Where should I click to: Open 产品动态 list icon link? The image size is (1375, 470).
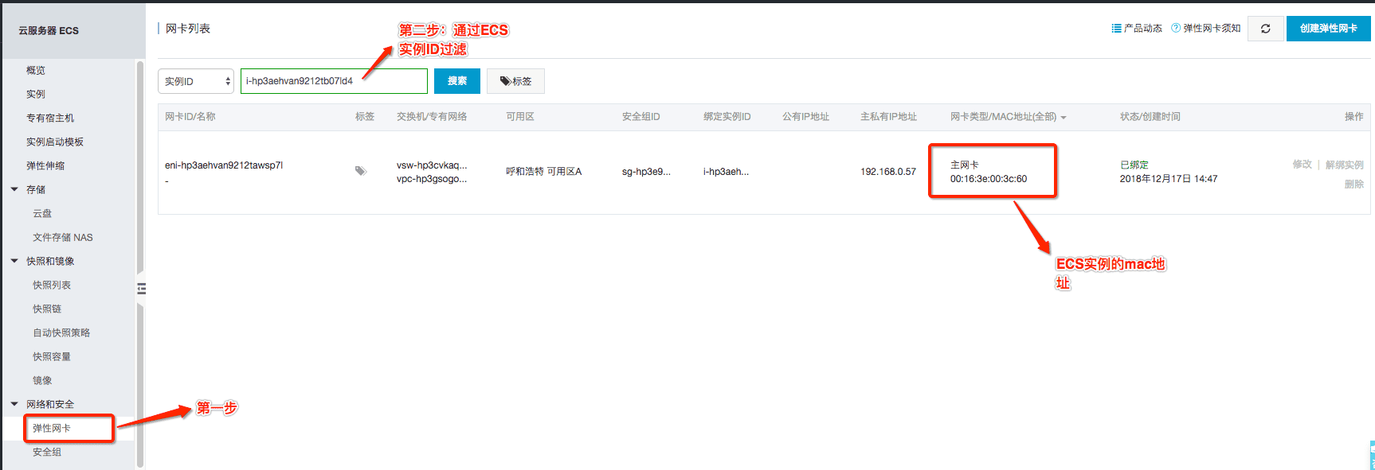pyautogui.click(x=1137, y=29)
